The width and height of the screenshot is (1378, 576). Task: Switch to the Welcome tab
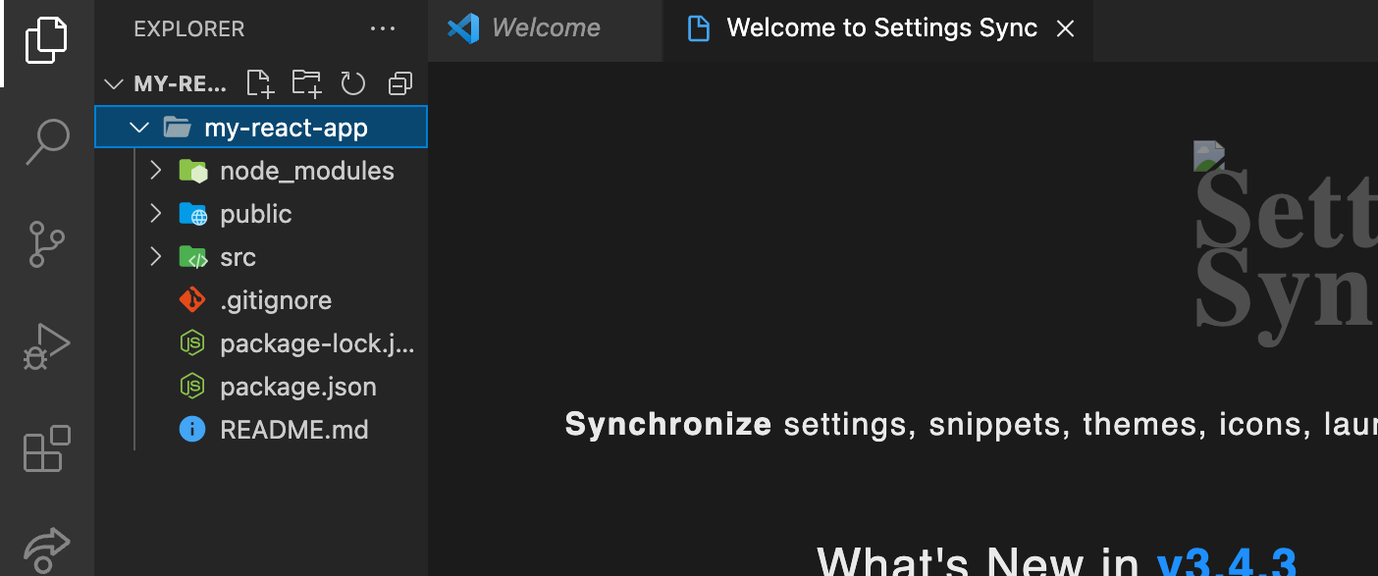tap(546, 28)
